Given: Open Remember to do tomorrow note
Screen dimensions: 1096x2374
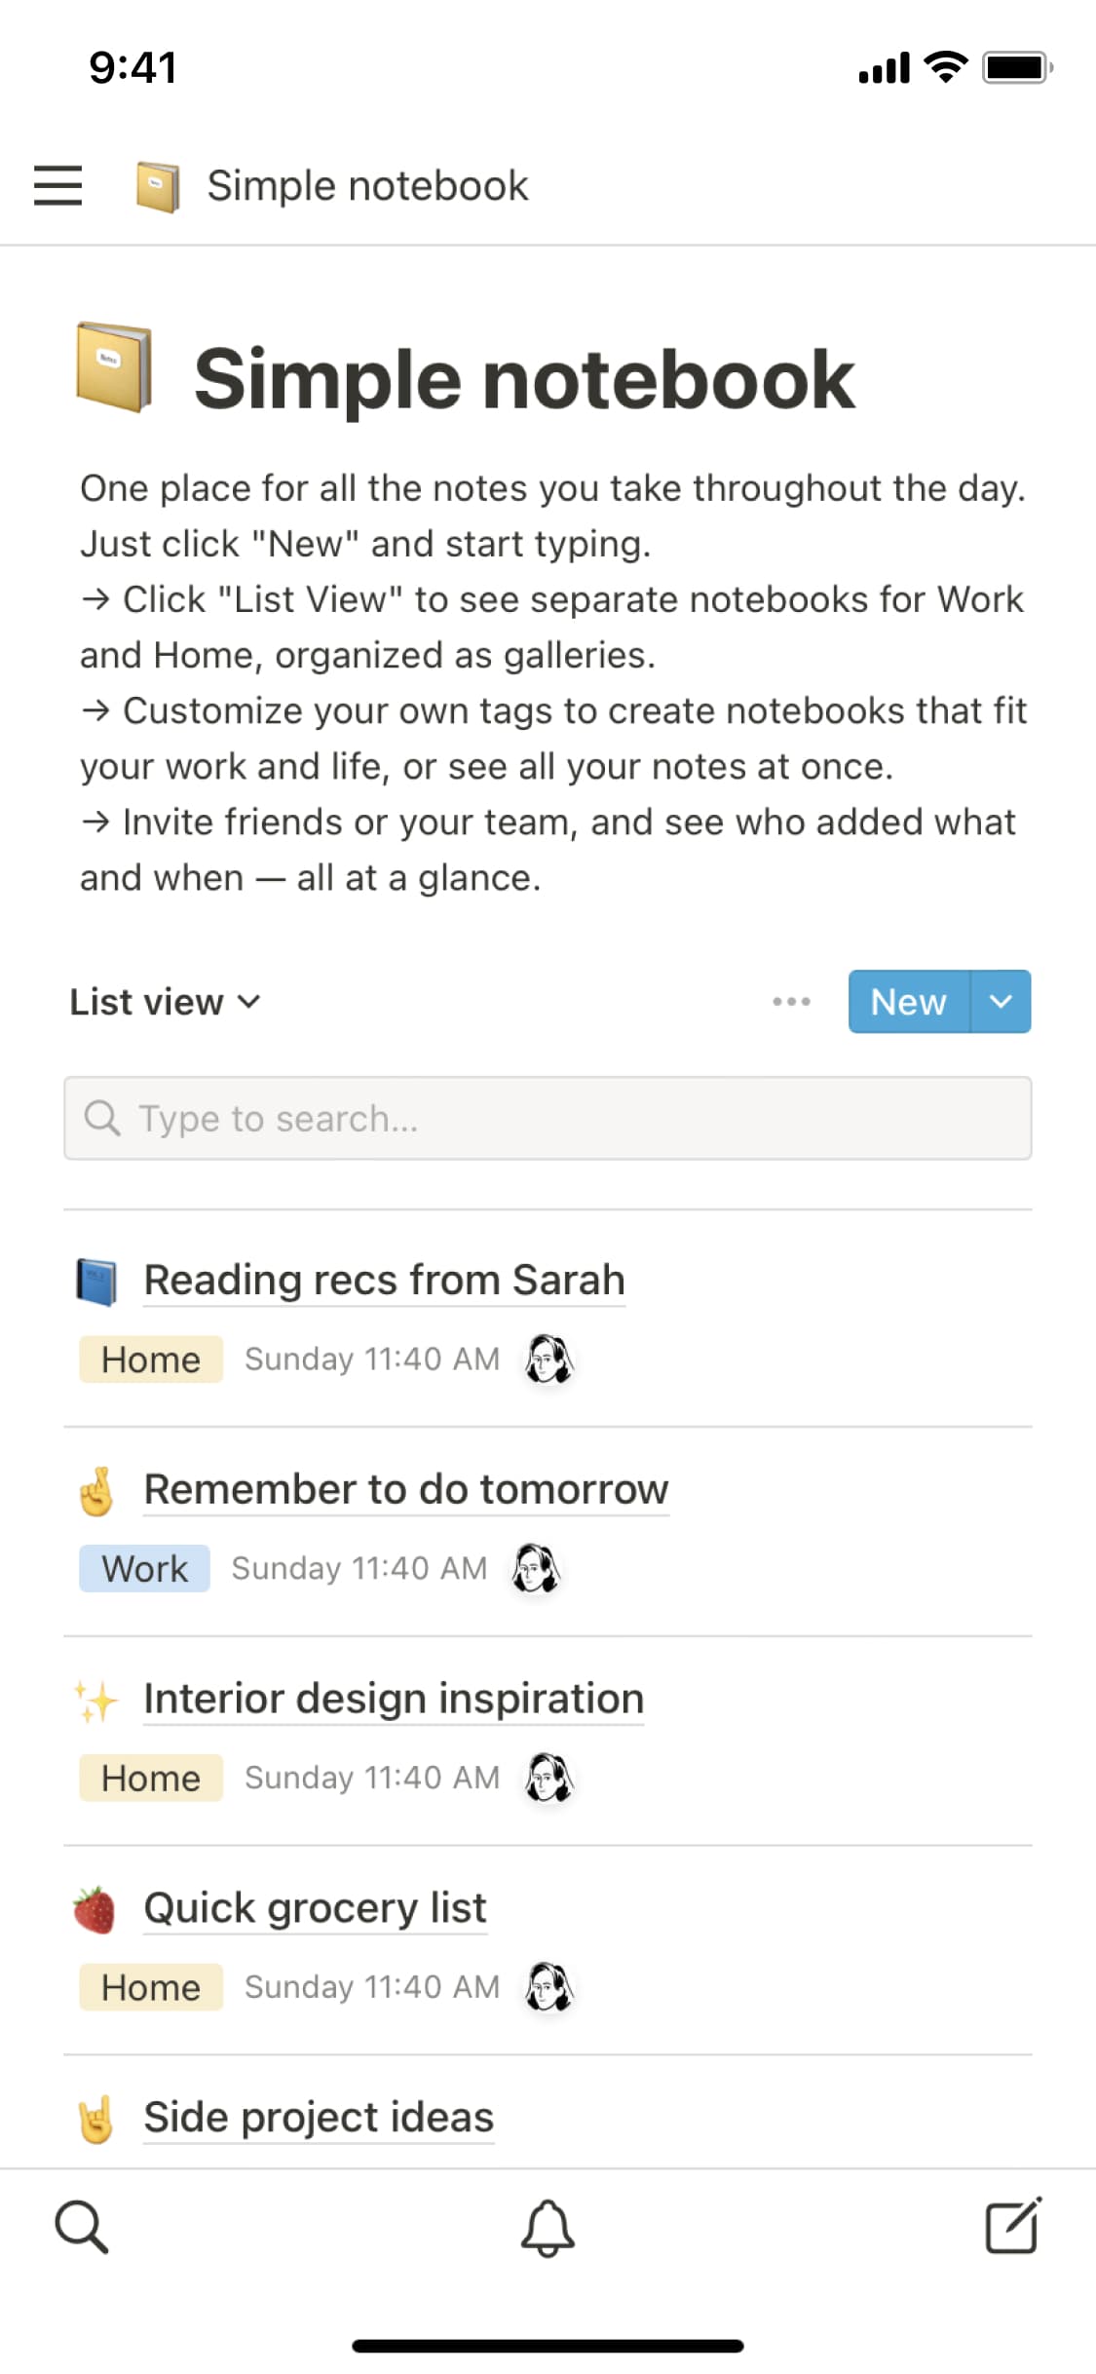Looking at the screenshot, I should (x=405, y=1489).
